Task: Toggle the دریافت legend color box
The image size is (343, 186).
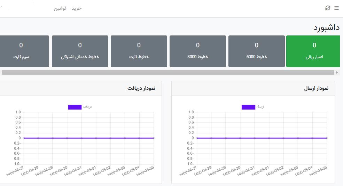Action: 75,107
